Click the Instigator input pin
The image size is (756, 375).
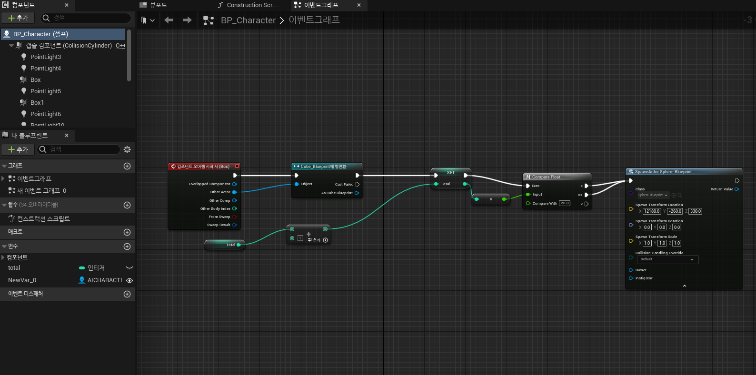coord(631,278)
